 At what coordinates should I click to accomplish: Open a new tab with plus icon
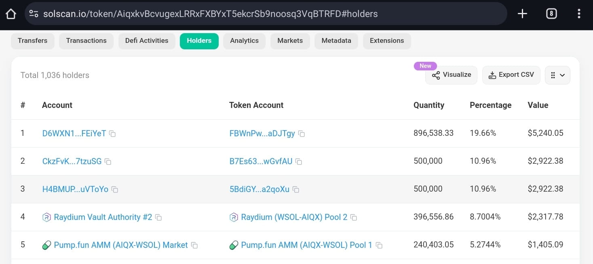pos(522,14)
